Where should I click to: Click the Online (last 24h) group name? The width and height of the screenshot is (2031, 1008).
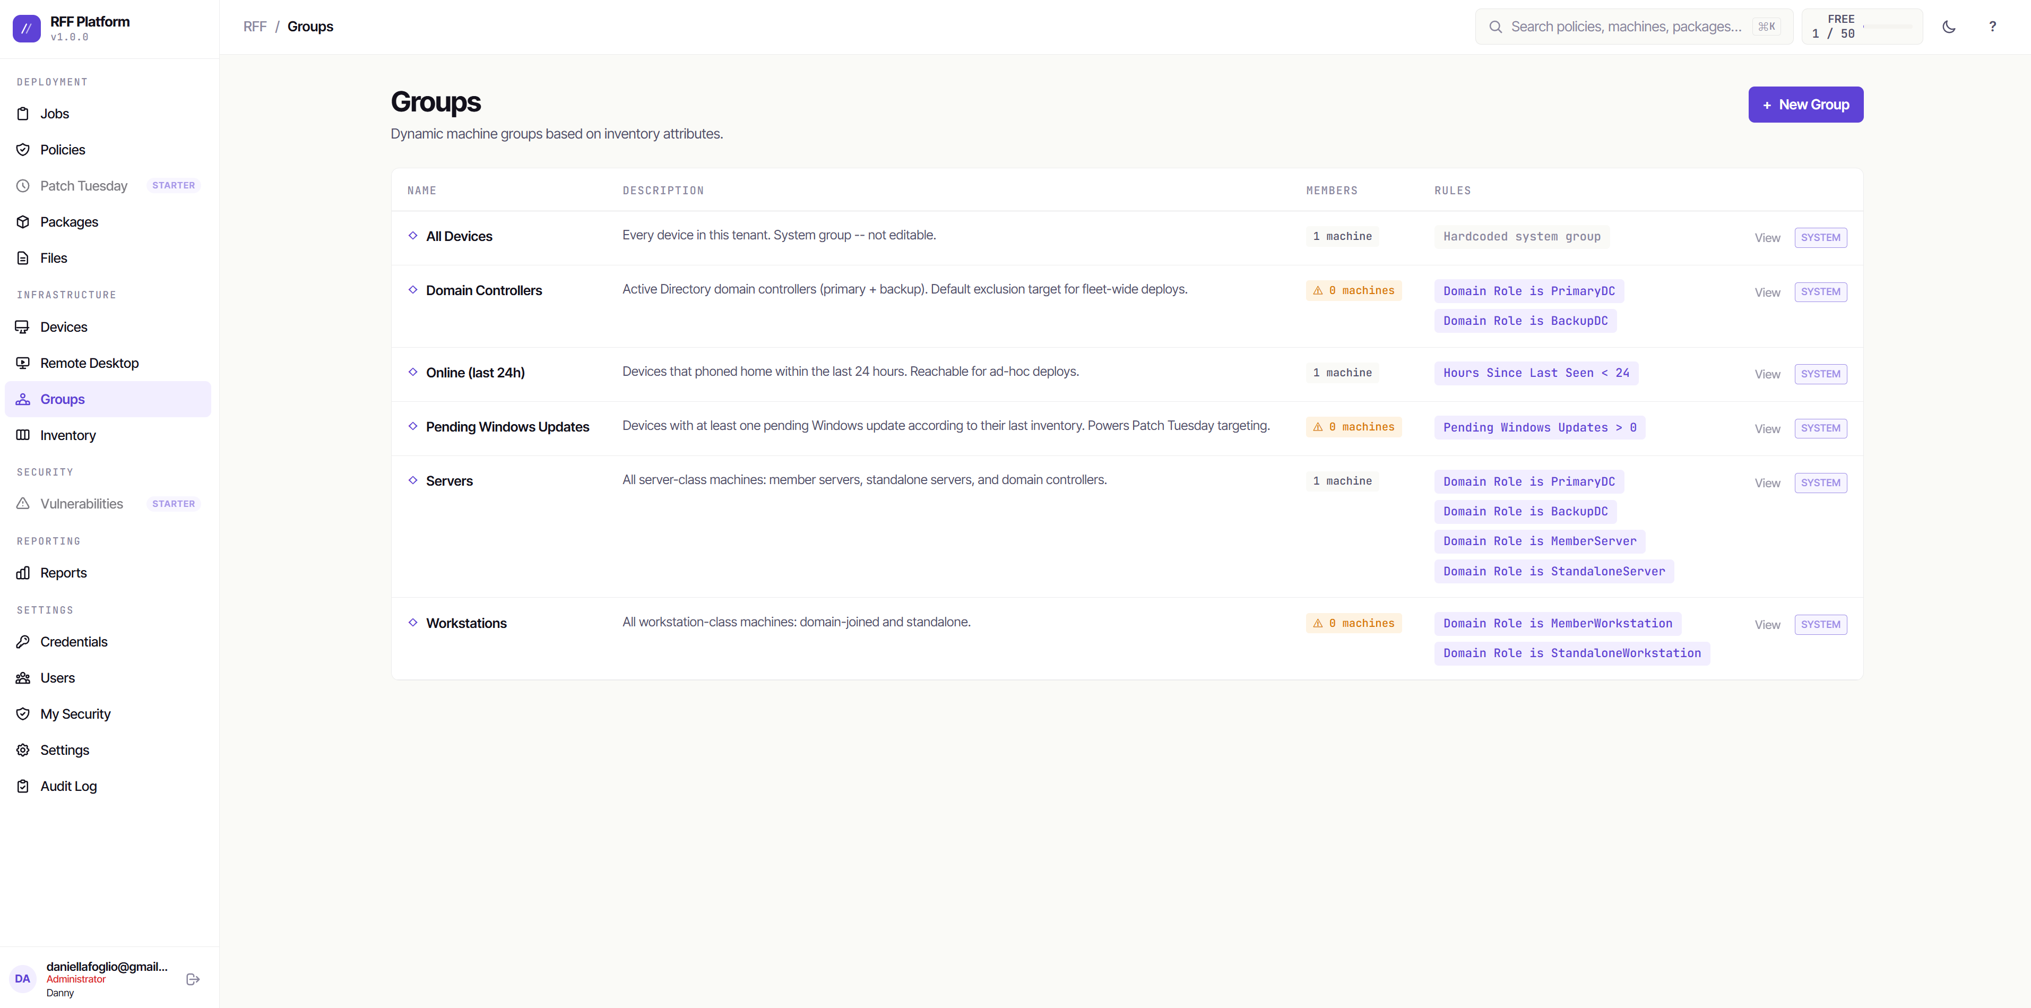click(x=474, y=373)
